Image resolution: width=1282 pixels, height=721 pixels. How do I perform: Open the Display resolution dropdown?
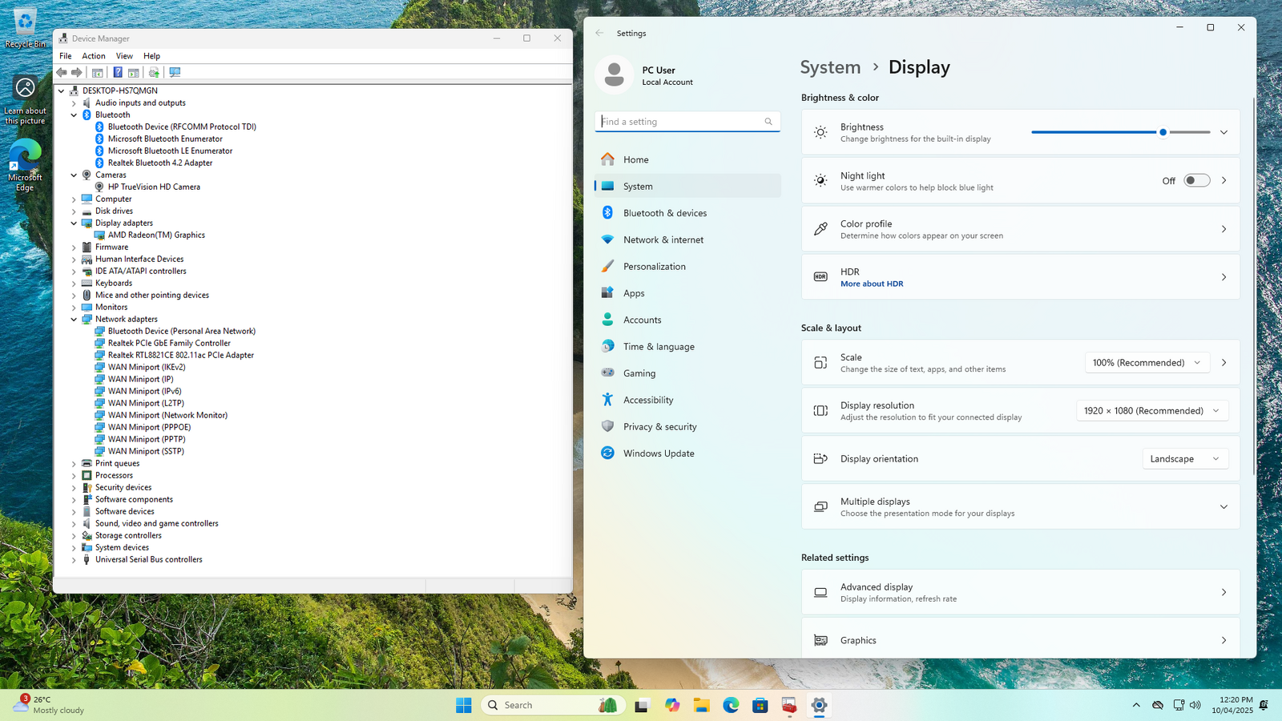tap(1151, 411)
